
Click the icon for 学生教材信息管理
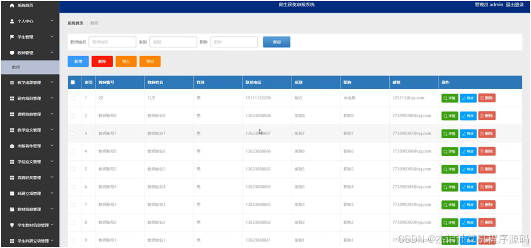[x=12, y=225]
